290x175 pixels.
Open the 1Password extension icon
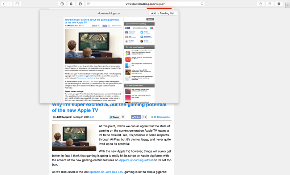[x=62, y=4]
